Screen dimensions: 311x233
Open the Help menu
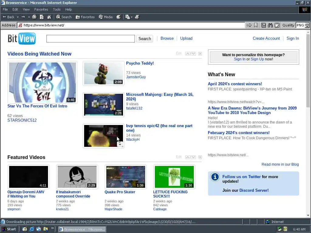click(x=68, y=9)
